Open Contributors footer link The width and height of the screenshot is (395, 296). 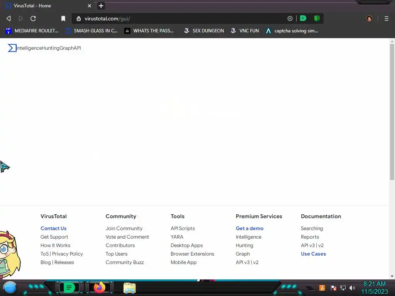point(120,245)
